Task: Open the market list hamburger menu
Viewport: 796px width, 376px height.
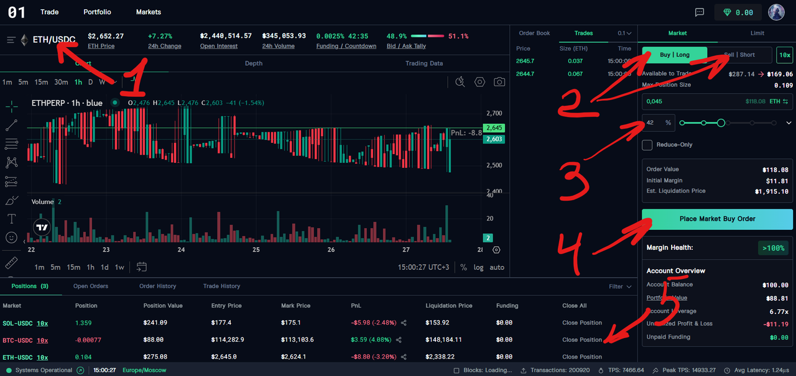Action: click(x=11, y=40)
